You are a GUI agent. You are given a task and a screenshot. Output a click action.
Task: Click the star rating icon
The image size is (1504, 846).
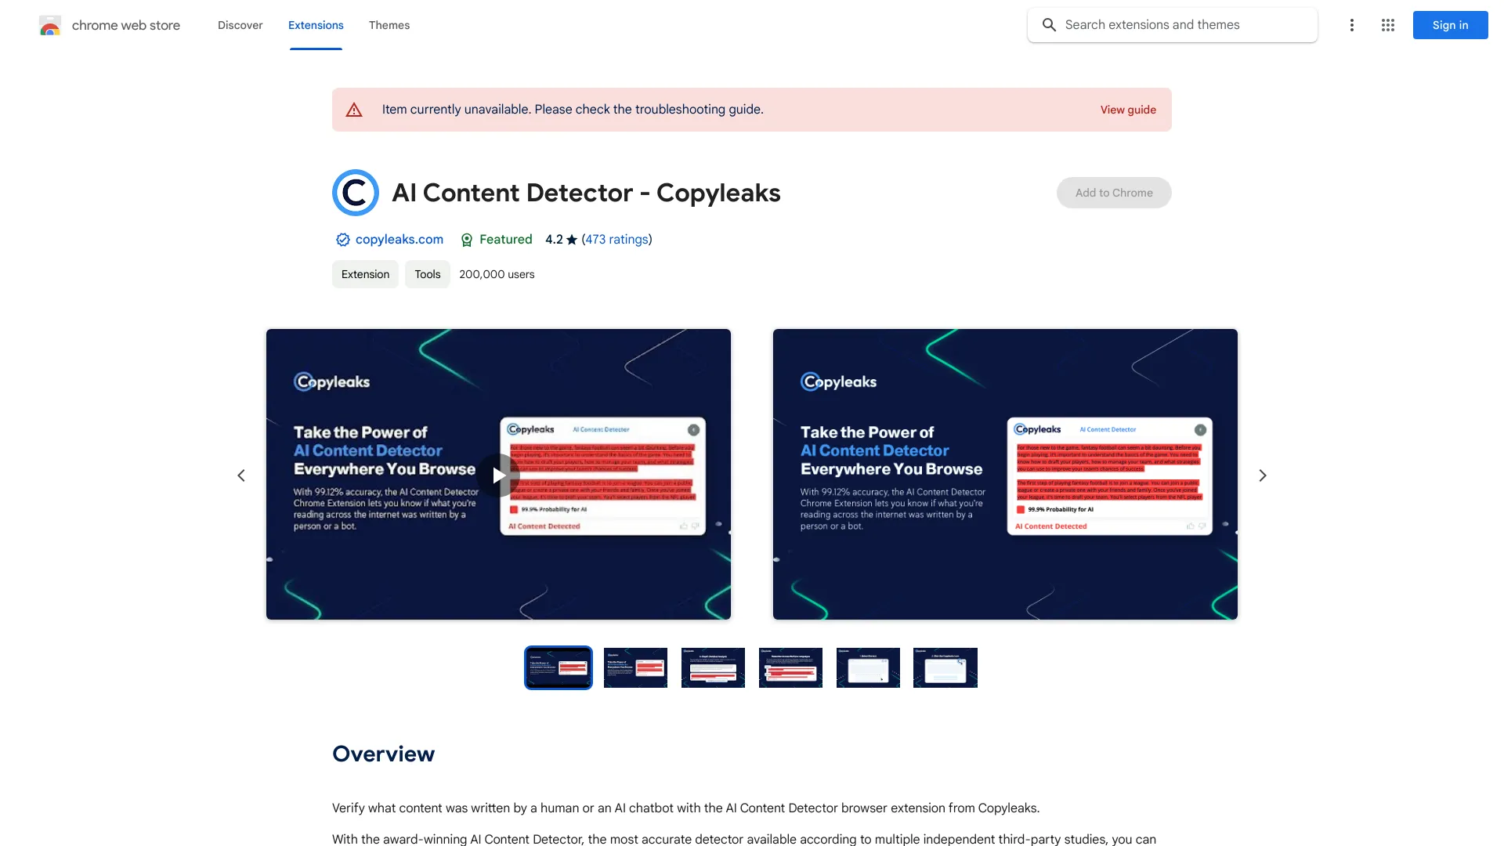click(x=570, y=240)
